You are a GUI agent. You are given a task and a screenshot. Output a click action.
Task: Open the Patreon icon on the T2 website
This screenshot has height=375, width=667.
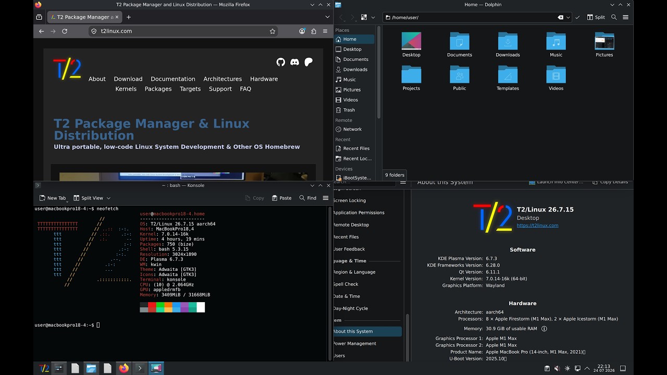click(x=308, y=62)
